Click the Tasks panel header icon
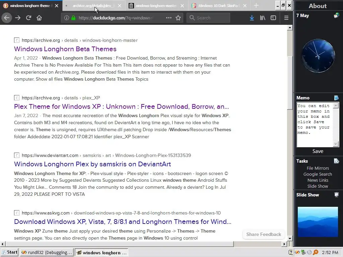 click(336, 161)
